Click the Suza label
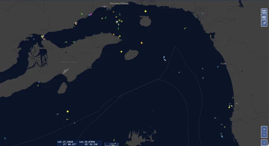The image size is (269, 146). pos(89,67)
